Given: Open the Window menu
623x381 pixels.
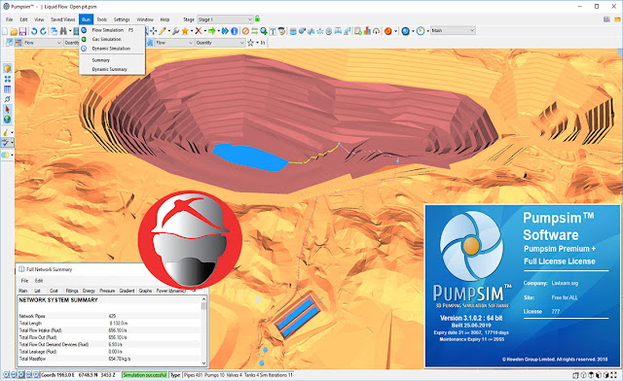Looking at the screenshot, I should tap(145, 19).
